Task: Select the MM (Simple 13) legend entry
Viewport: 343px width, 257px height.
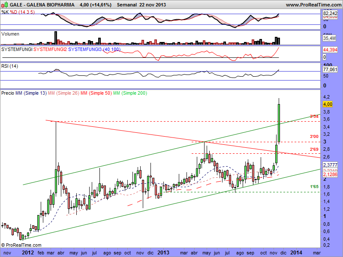Action: pos(31,93)
